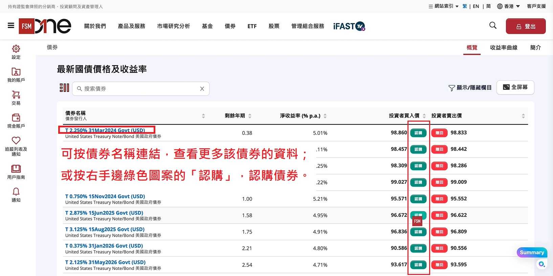Image resolution: width=553 pixels, height=276 pixels.
Task: Click 認購 for T 2.250% 31Mar2024
Action: point(418,133)
